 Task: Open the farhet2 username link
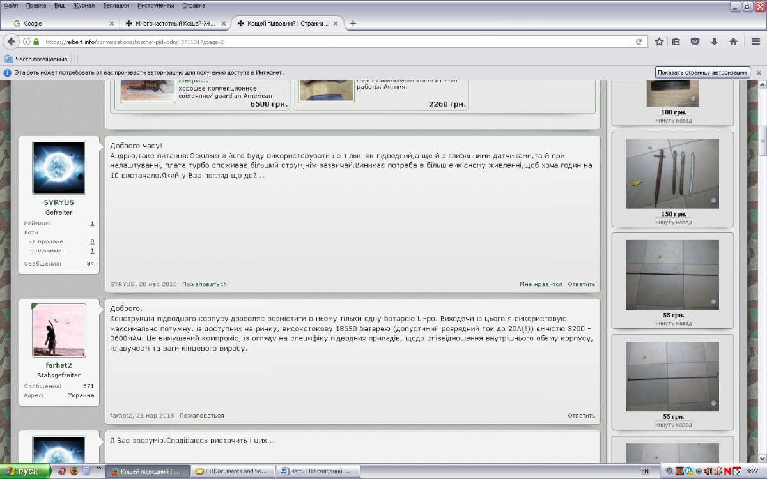coord(59,365)
